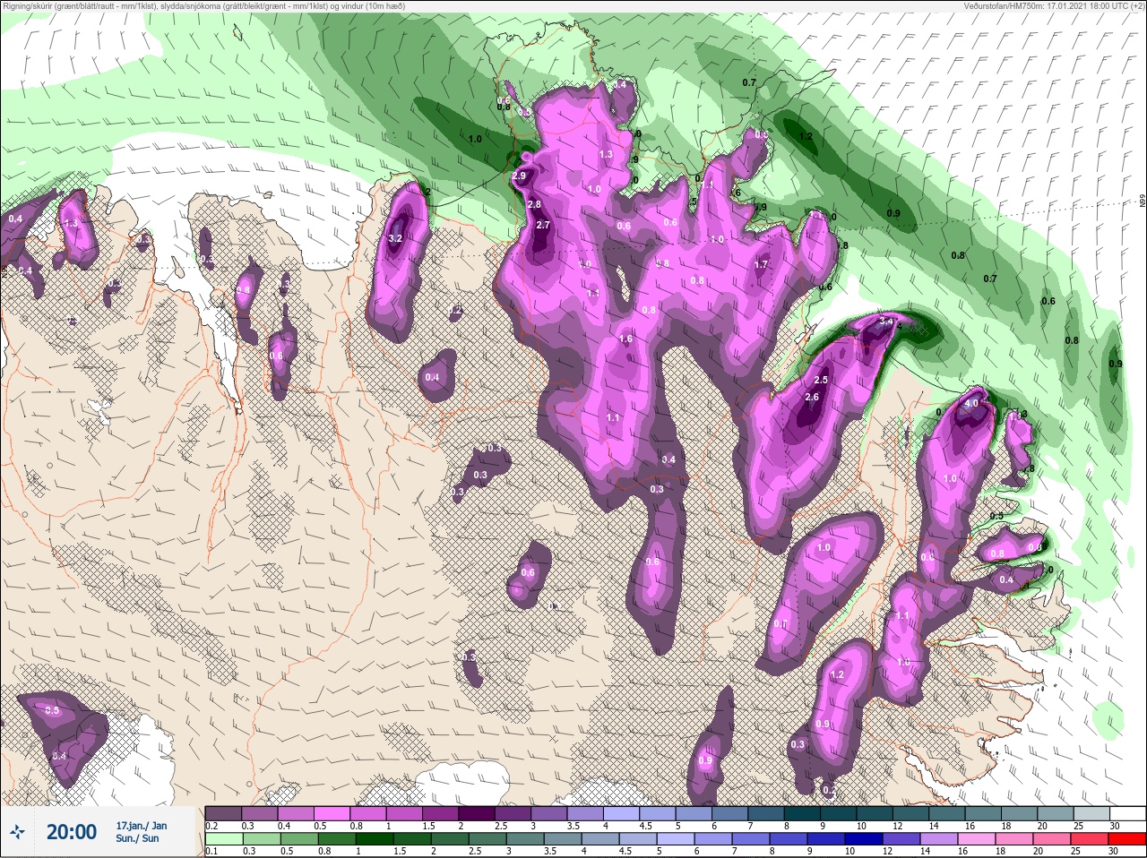This screenshot has width=1147, height=858.
Task: Click the Sun./ Sun weekday label
Action: tap(137, 838)
